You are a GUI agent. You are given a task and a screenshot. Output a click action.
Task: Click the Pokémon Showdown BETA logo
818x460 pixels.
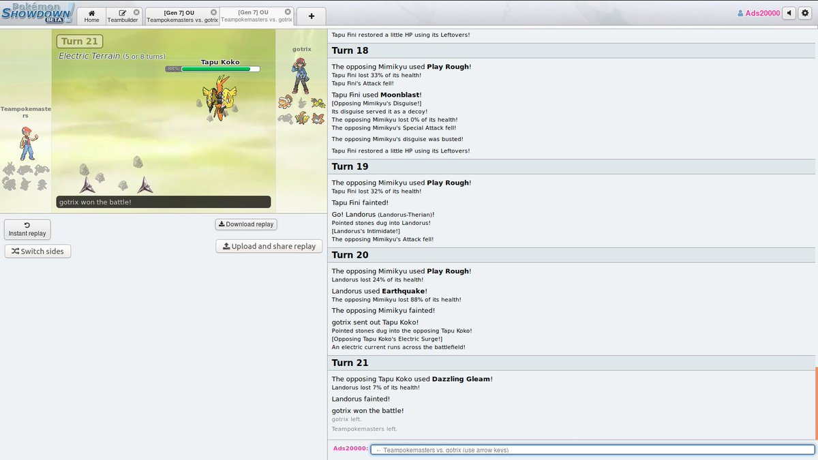[x=37, y=13]
